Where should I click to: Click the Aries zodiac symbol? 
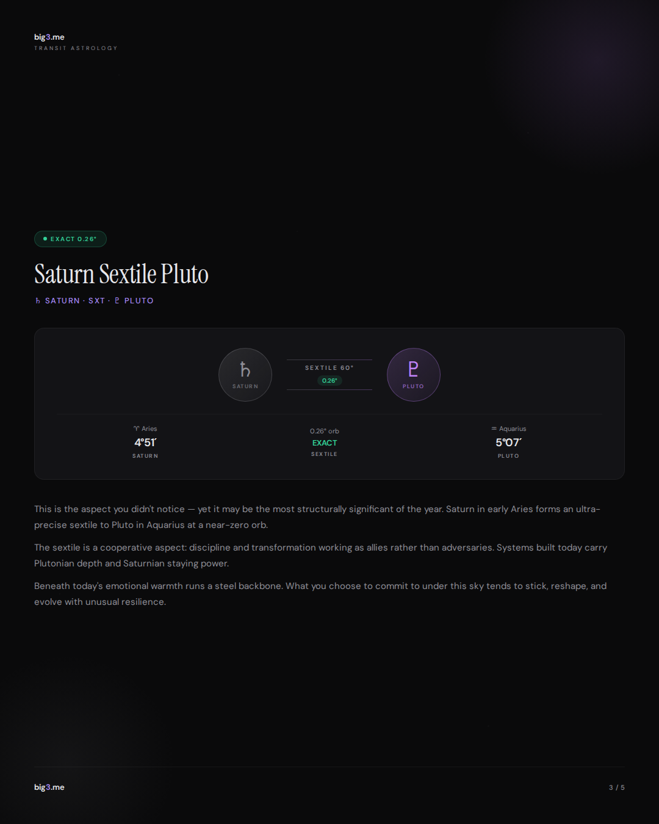pos(136,429)
